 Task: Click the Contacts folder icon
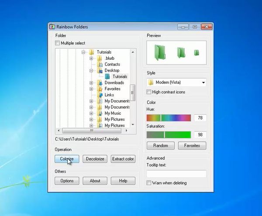[100, 65]
